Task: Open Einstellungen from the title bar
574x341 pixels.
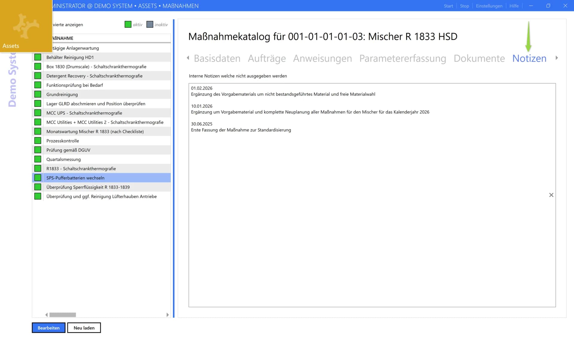Action: (x=489, y=6)
